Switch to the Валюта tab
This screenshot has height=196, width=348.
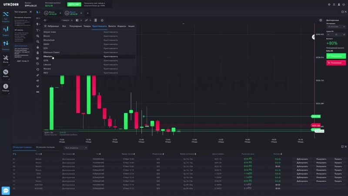click(x=112, y=26)
